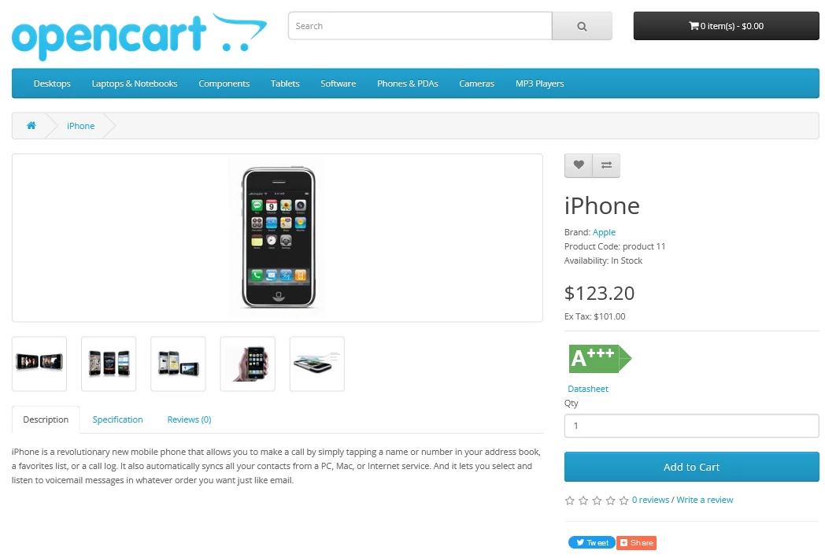
Task: Click the Add to Cart button
Action: click(x=691, y=467)
